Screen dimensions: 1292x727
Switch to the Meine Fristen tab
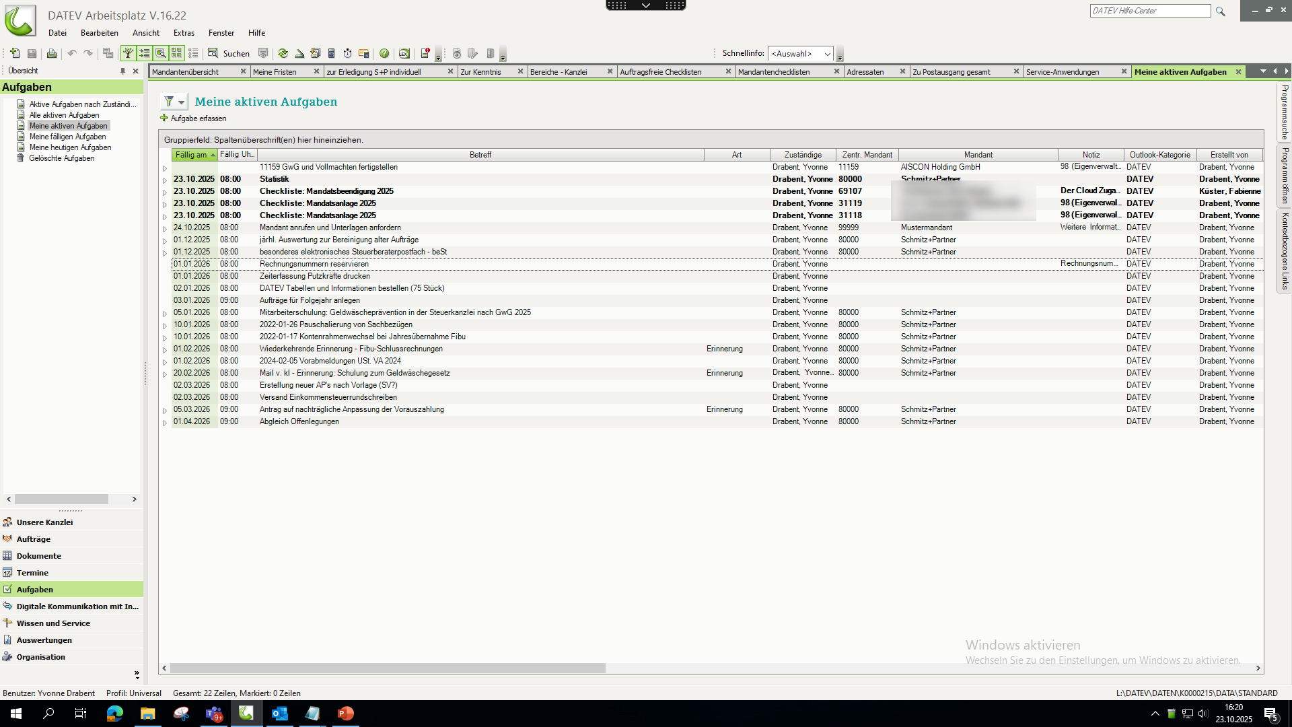[x=275, y=72]
